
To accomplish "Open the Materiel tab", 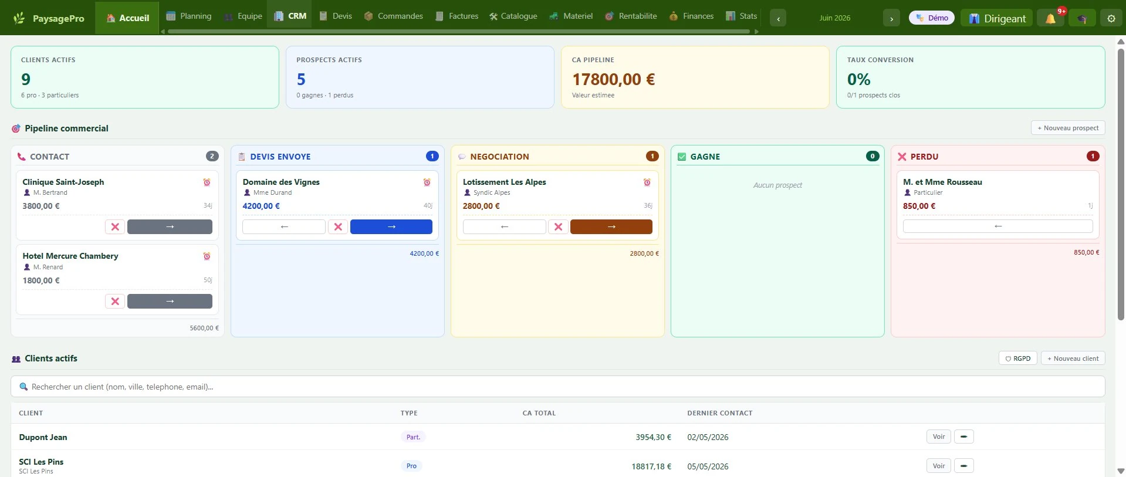I will tap(571, 16).
